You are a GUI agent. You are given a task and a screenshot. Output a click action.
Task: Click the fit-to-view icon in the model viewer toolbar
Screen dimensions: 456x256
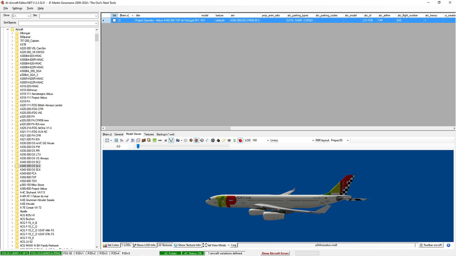coord(107,140)
